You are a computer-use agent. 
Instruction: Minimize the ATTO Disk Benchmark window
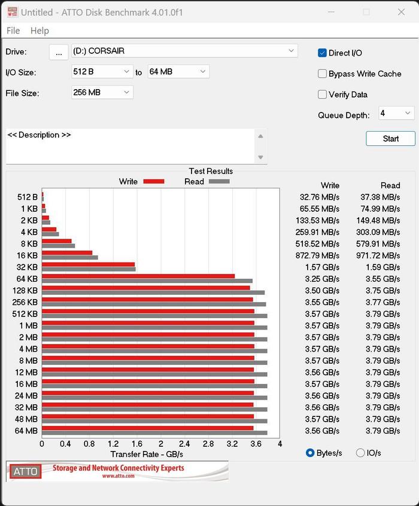[x=331, y=13]
